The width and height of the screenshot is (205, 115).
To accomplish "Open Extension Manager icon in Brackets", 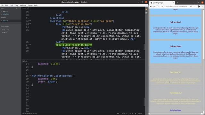I will 146,13.
